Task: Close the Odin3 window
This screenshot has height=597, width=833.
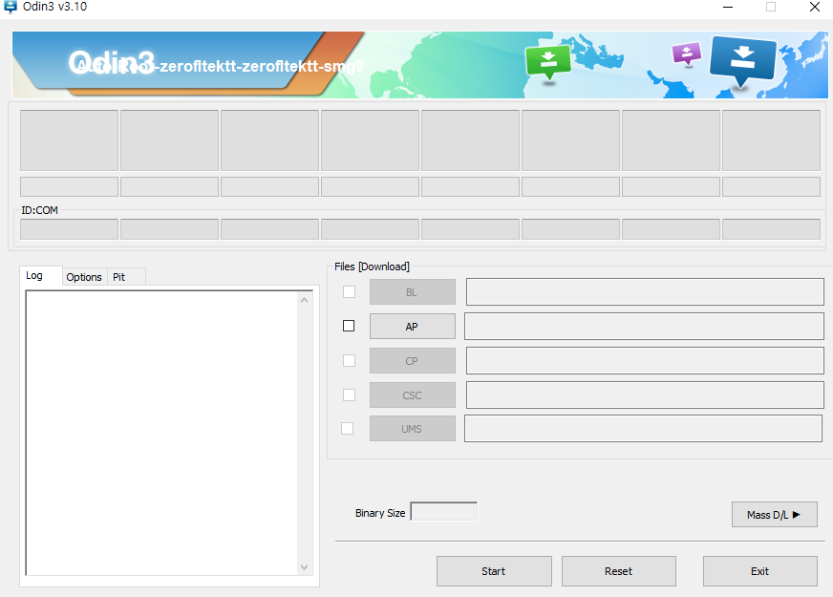Action: pyautogui.click(x=815, y=7)
